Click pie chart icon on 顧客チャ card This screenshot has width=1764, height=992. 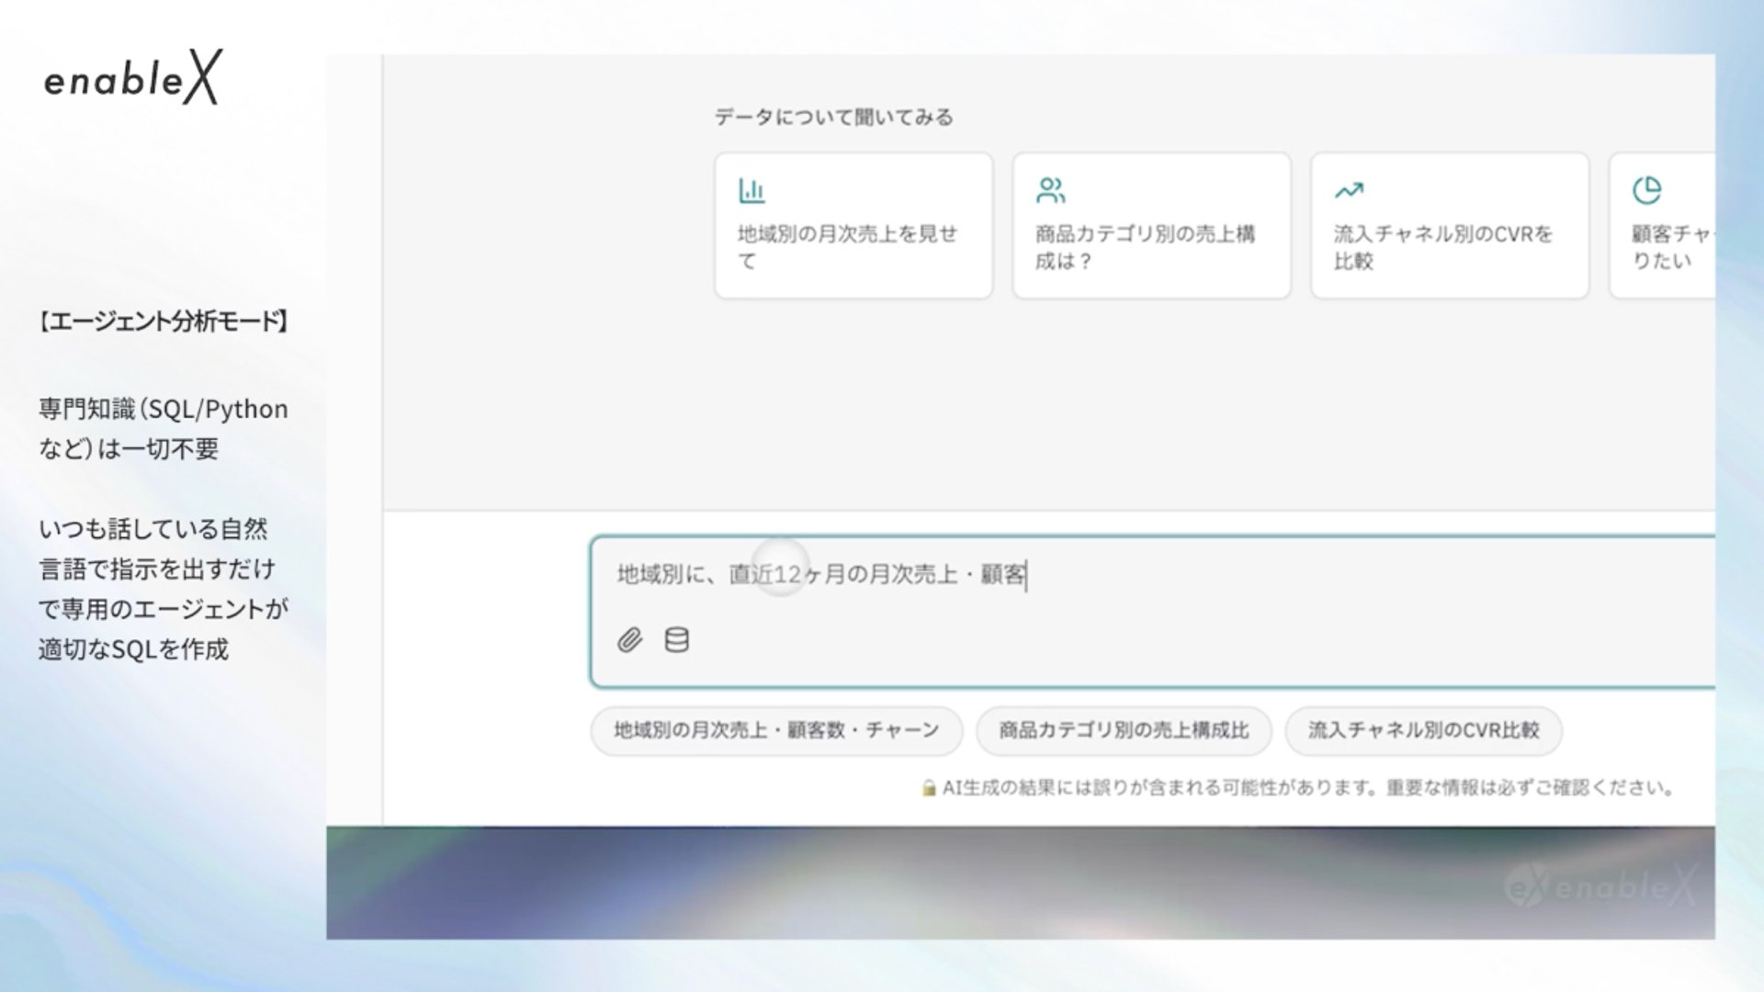click(x=1646, y=190)
